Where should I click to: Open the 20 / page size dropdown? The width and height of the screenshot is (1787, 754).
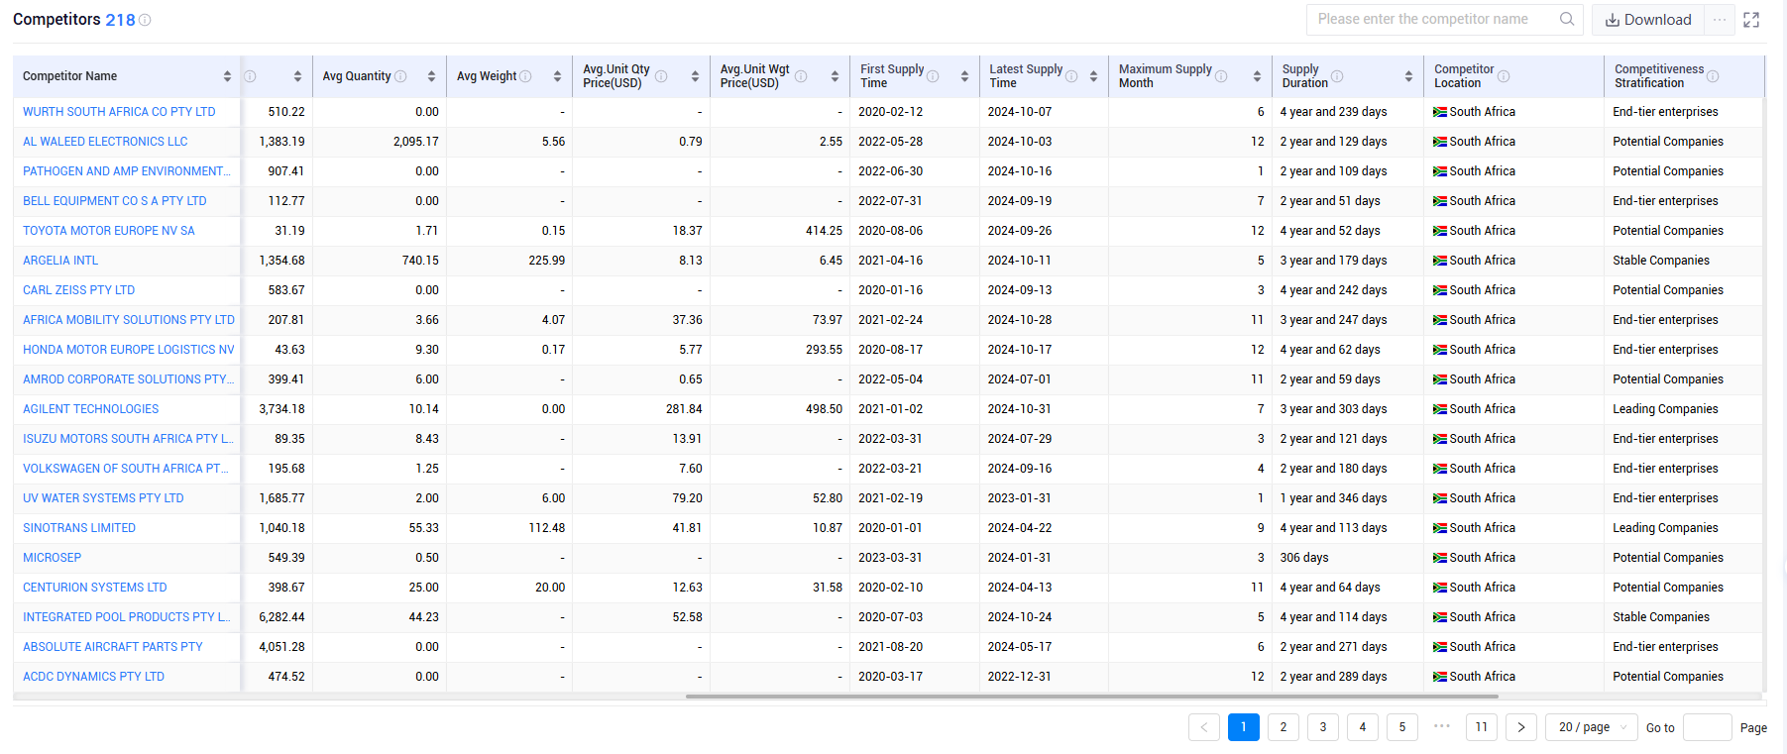pos(1593,727)
